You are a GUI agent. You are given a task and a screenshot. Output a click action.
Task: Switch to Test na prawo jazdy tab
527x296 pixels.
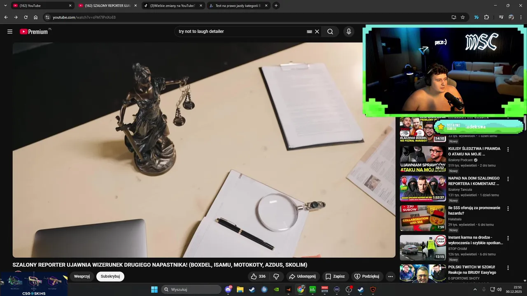pos(239,6)
